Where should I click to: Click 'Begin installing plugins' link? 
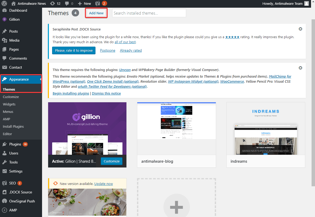[x=71, y=93]
